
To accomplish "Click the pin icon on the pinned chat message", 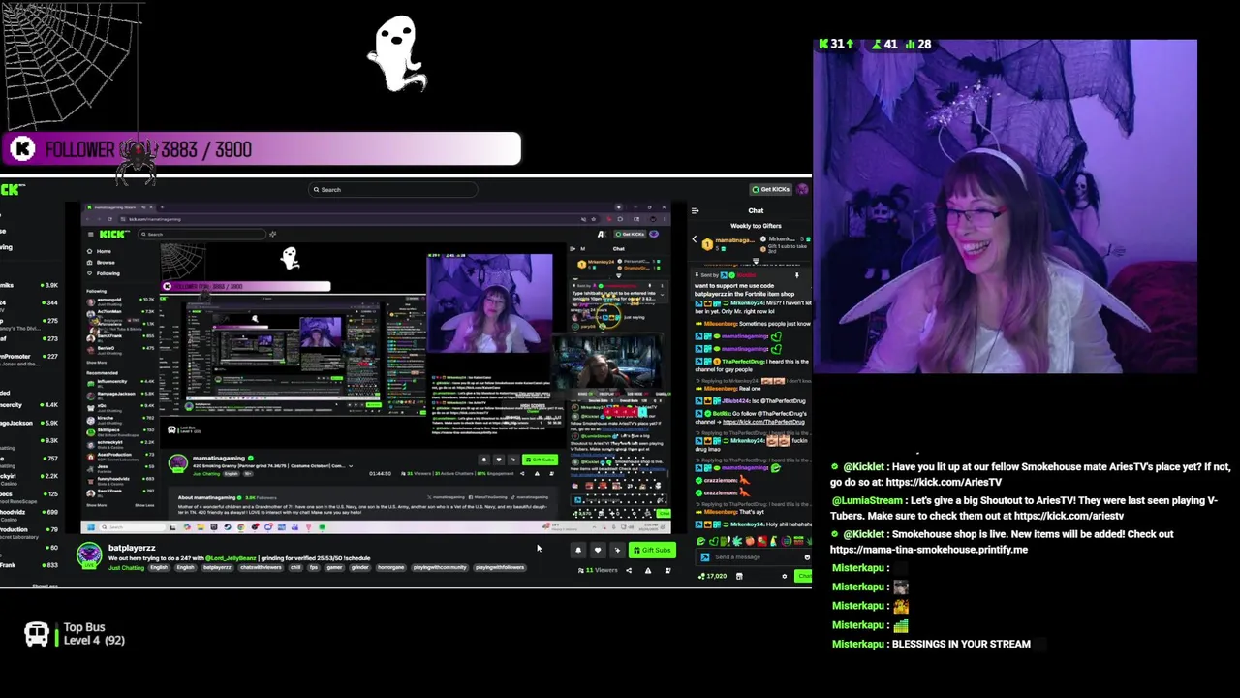I will coord(797,276).
